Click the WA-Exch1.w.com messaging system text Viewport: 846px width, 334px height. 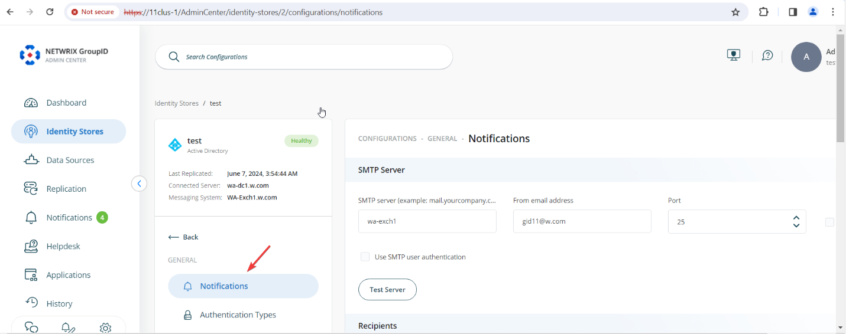252,197
